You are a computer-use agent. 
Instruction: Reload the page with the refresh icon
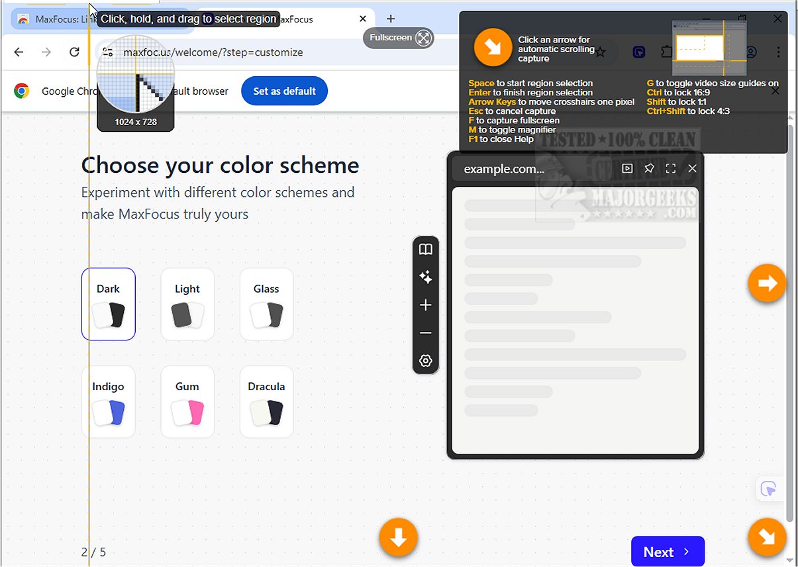pyautogui.click(x=74, y=52)
